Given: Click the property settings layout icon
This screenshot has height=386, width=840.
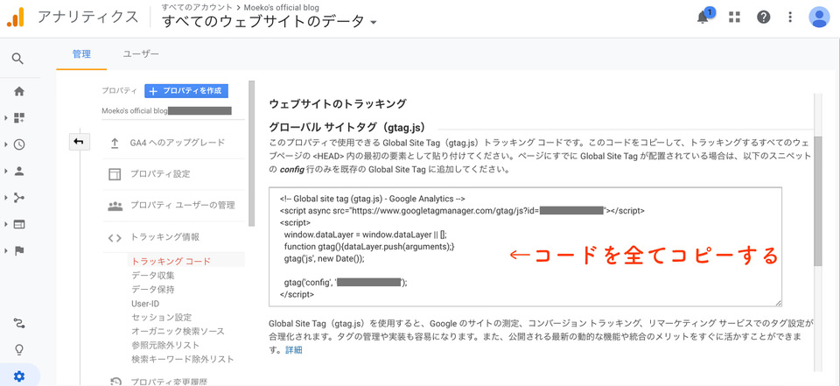Looking at the screenshot, I should (x=115, y=174).
